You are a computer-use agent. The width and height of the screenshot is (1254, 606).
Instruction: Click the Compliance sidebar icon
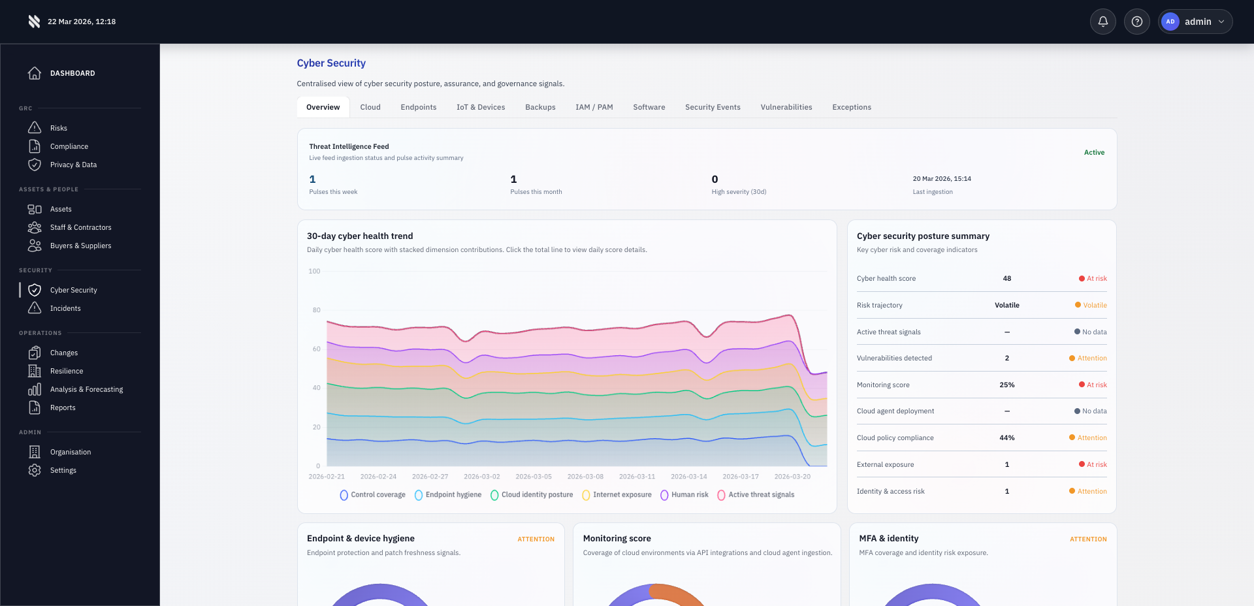tap(35, 146)
